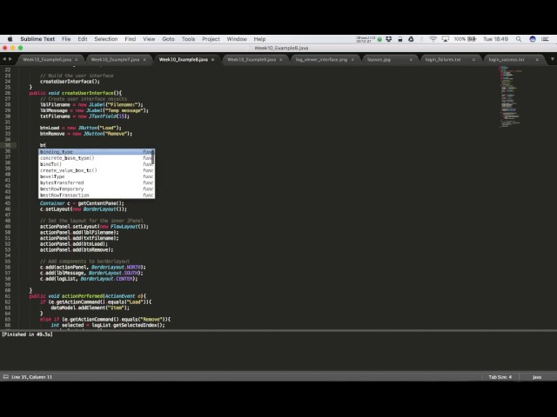
Task: Click the [Finished in 49.5s] build output
Action: pyautogui.click(x=27, y=334)
